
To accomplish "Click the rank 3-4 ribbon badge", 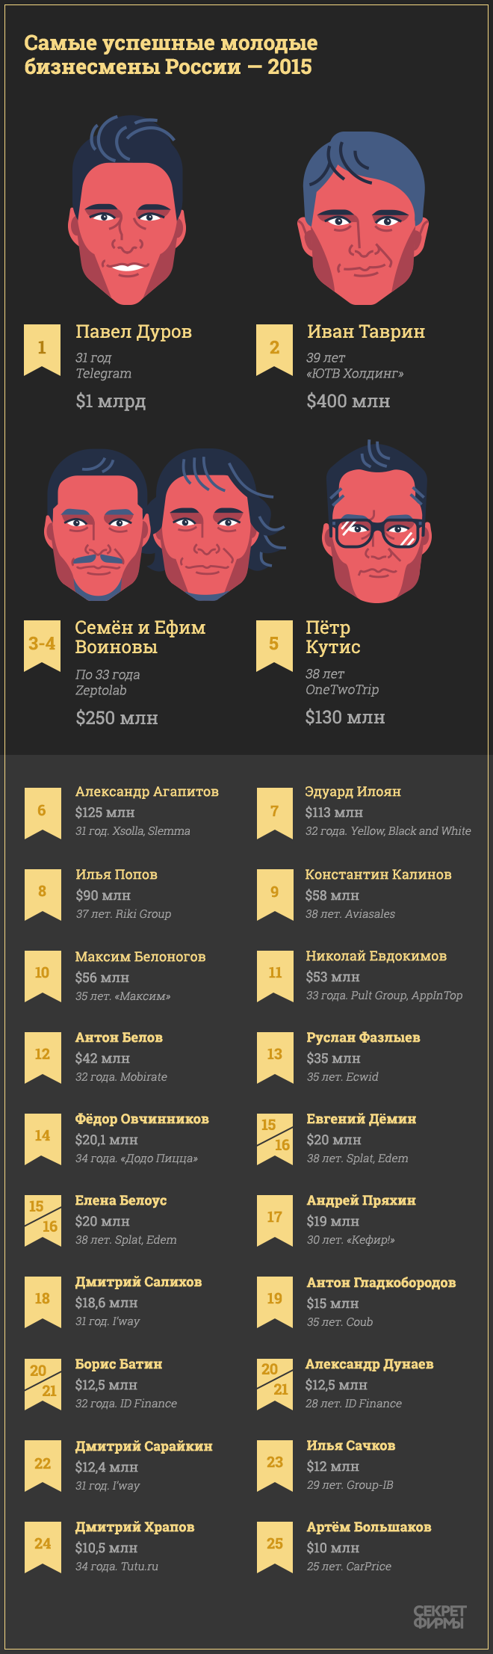I will [x=43, y=646].
